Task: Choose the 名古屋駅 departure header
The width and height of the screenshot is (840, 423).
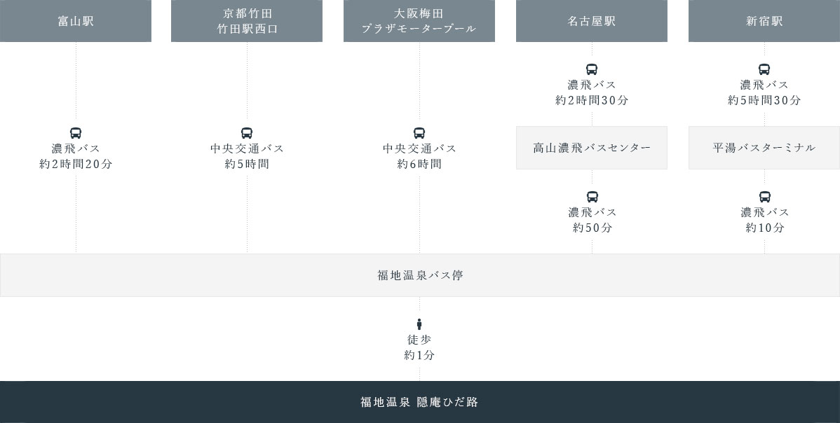Action: tap(592, 21)
